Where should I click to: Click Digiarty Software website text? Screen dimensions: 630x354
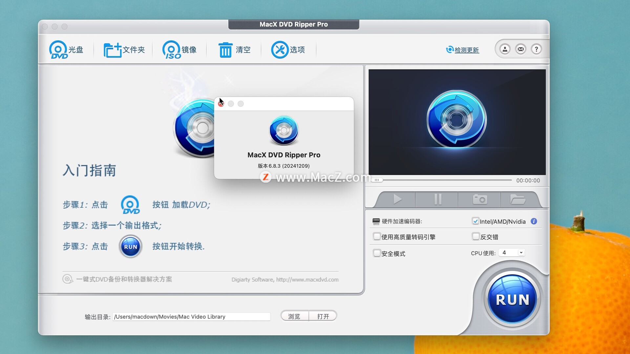(285, 280)
